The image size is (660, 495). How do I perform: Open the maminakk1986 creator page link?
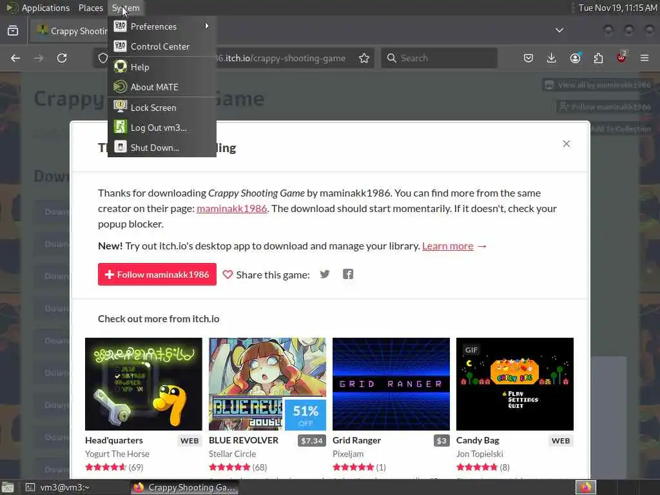tap(231, 208)
